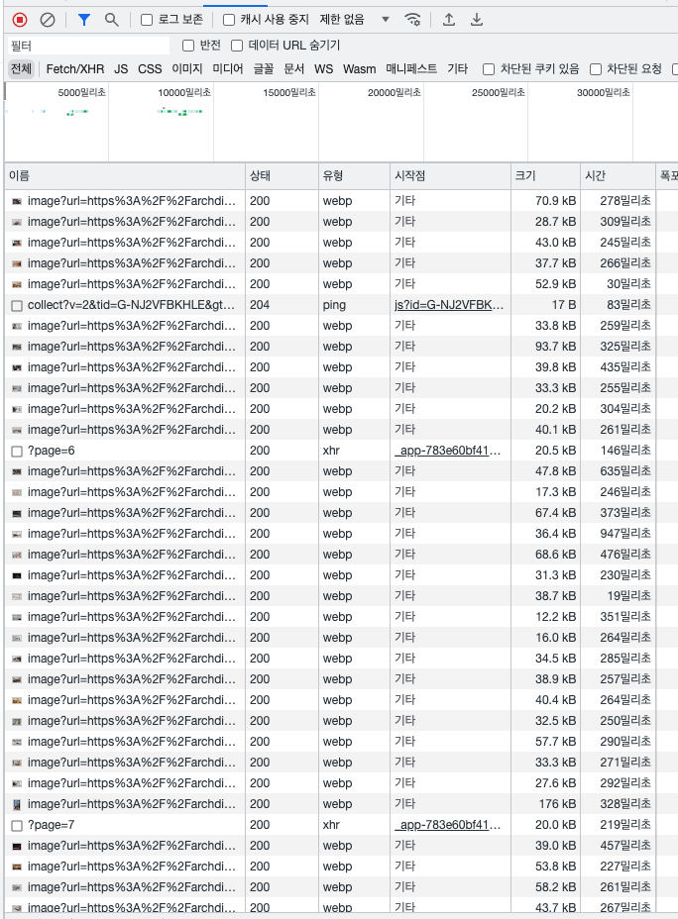Image resolution: width=678 pixels, height=919 pixels.
Task: Enable 로그 보존 checkbox
Action: 147,20
